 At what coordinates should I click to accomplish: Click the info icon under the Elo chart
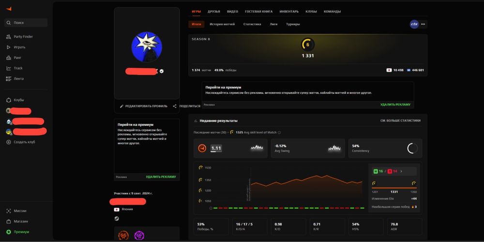pyautogui.click(x=211, y=208)
